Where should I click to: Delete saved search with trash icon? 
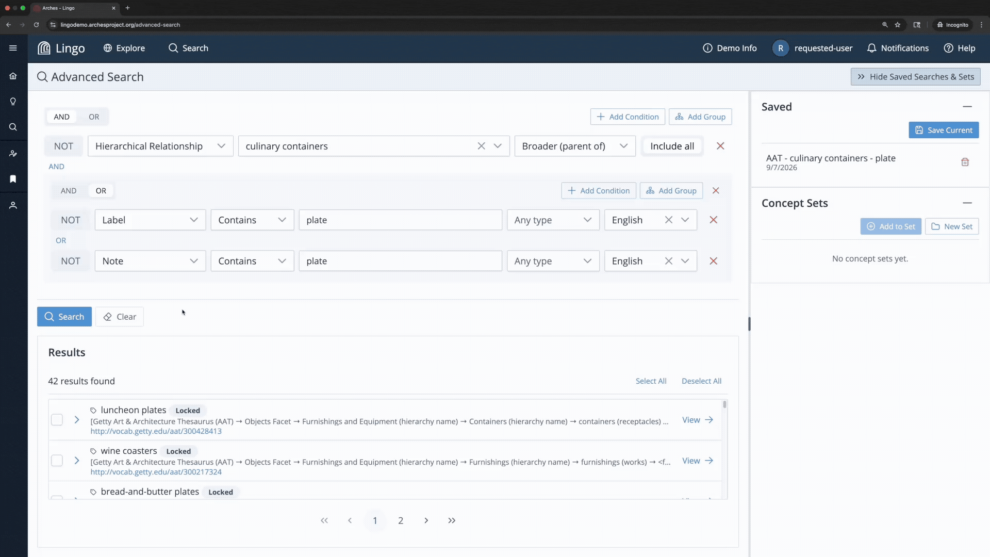click(965, 162)
